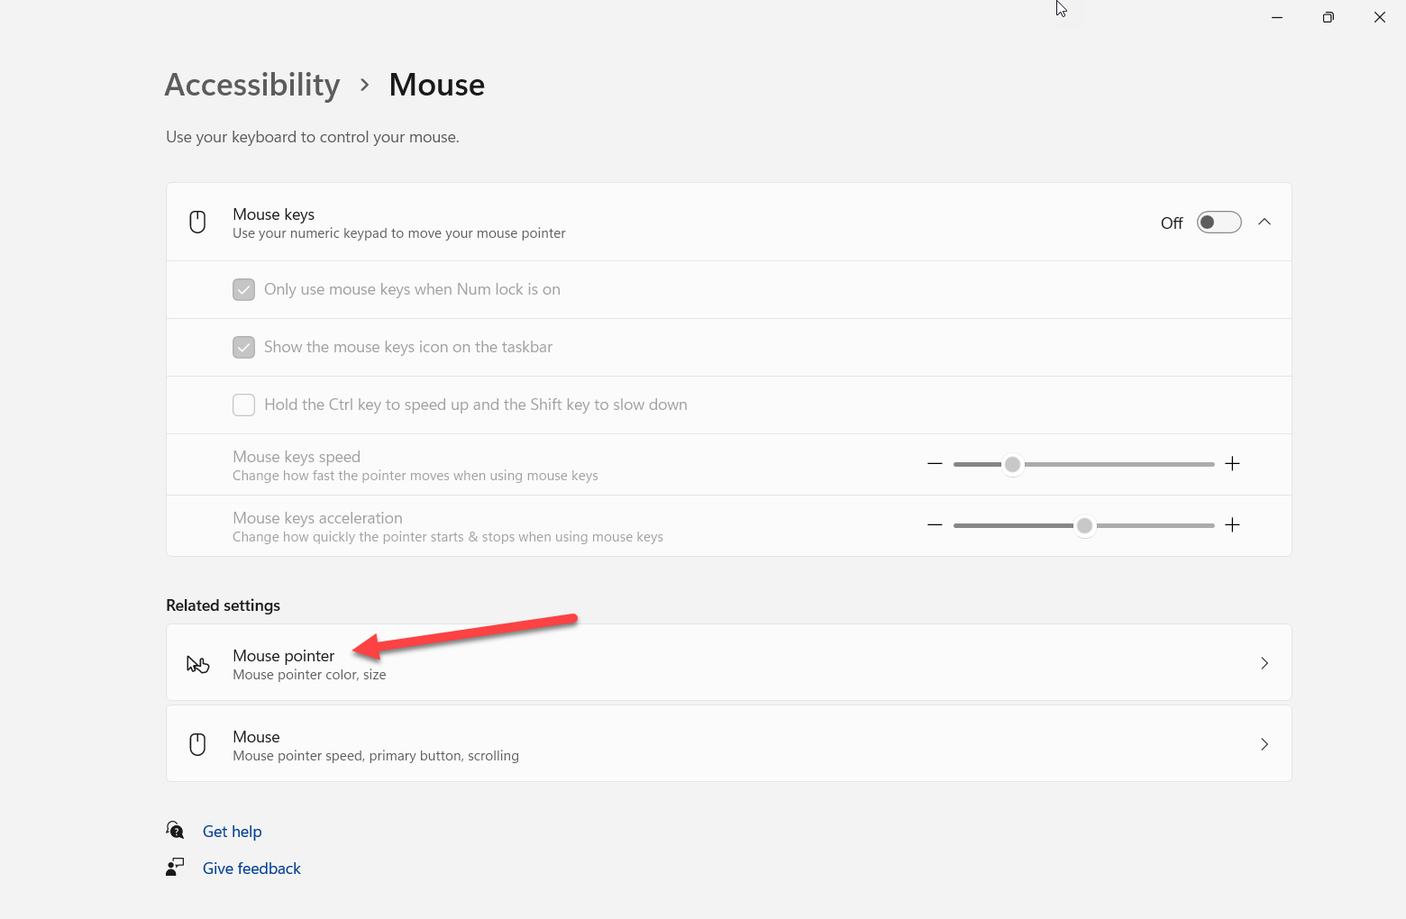The width and height of the screenshot is (1406, 919).
Task: Collapse the Mouse keys section chevron
Action: [1264, 222]
